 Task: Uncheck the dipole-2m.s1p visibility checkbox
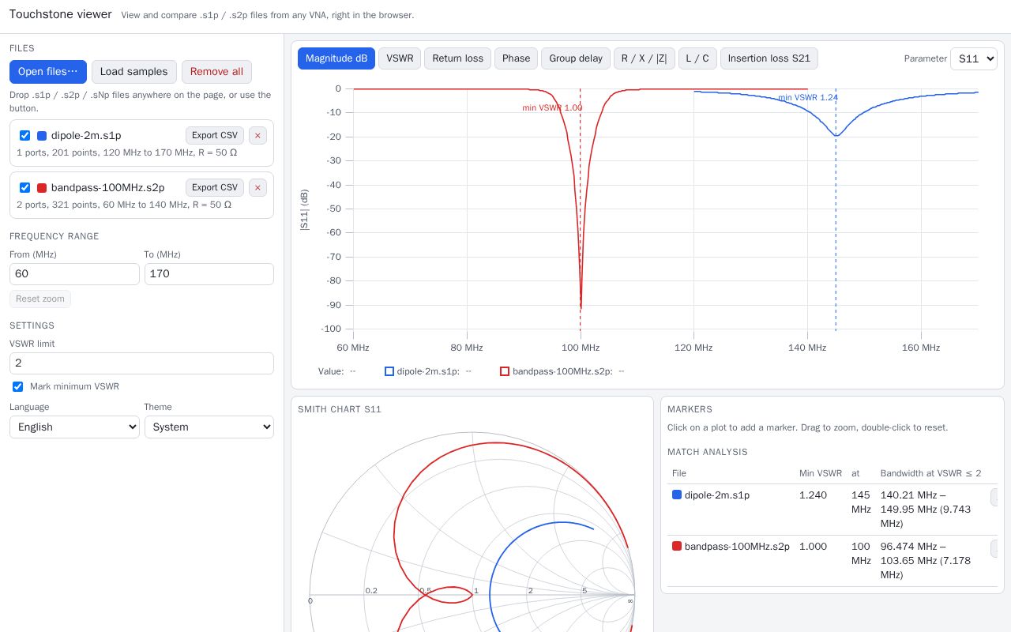tap(24, 135)
